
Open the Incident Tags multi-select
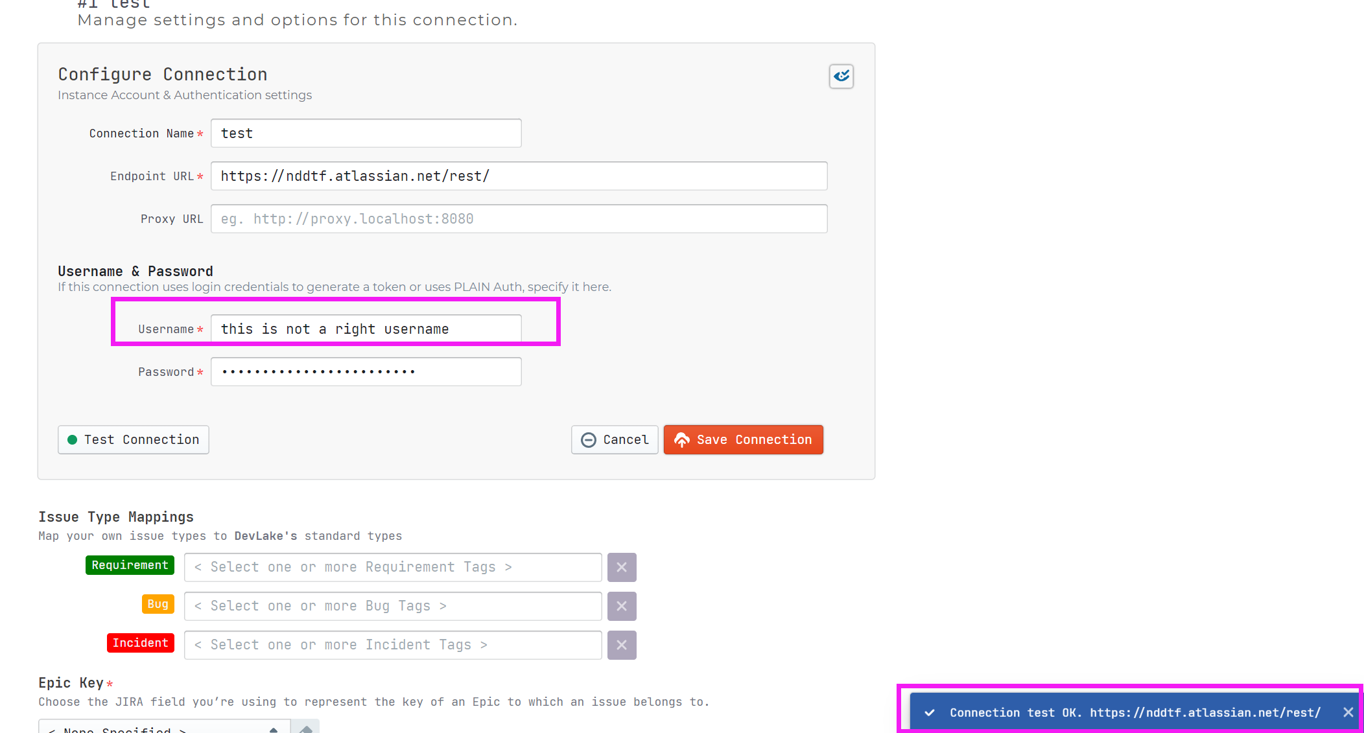(x=392, y=645)
